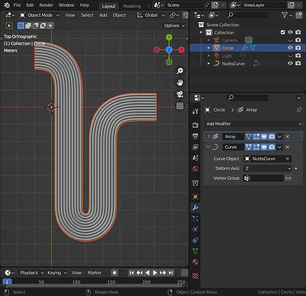Open the Add menu in viewport header

(x=103, y=15)
